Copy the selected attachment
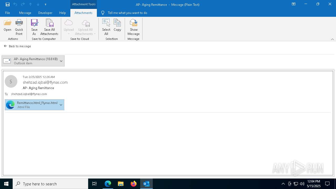This screenshot has height=189, width=336. [117, 25]
